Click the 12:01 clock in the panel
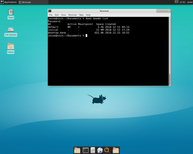Screen dimensions: 193x154 pos(183,2)
